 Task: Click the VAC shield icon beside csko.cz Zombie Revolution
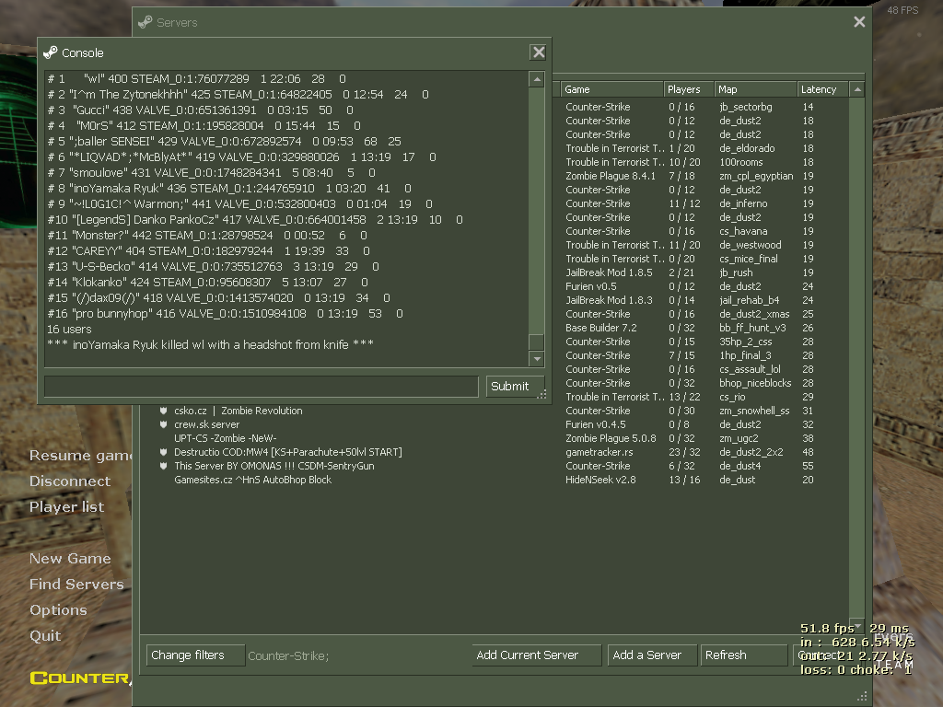[x=163, y=411]
